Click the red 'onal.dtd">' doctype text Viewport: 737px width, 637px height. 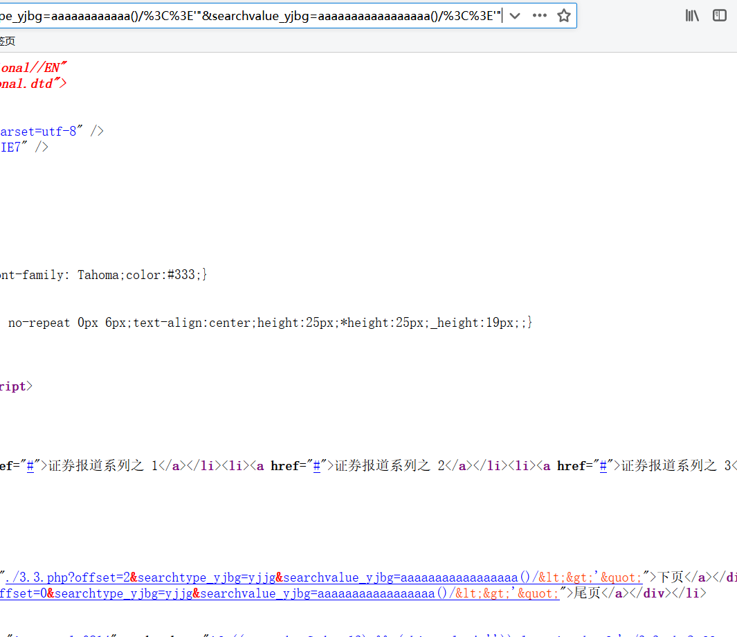[33, 84]
